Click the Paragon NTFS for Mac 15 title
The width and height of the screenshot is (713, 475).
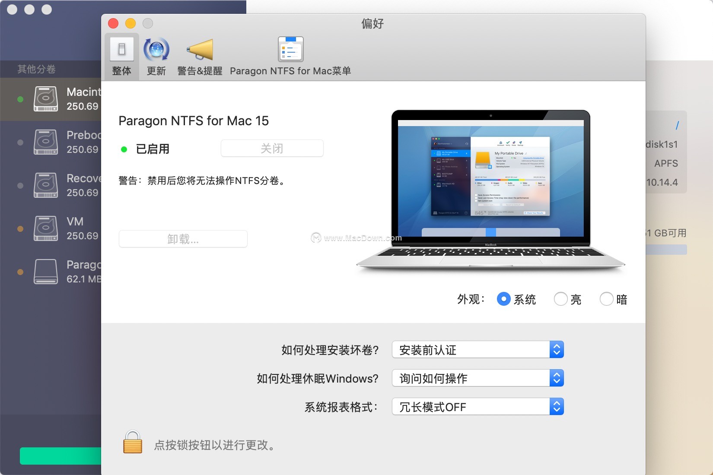pos(194,121)
